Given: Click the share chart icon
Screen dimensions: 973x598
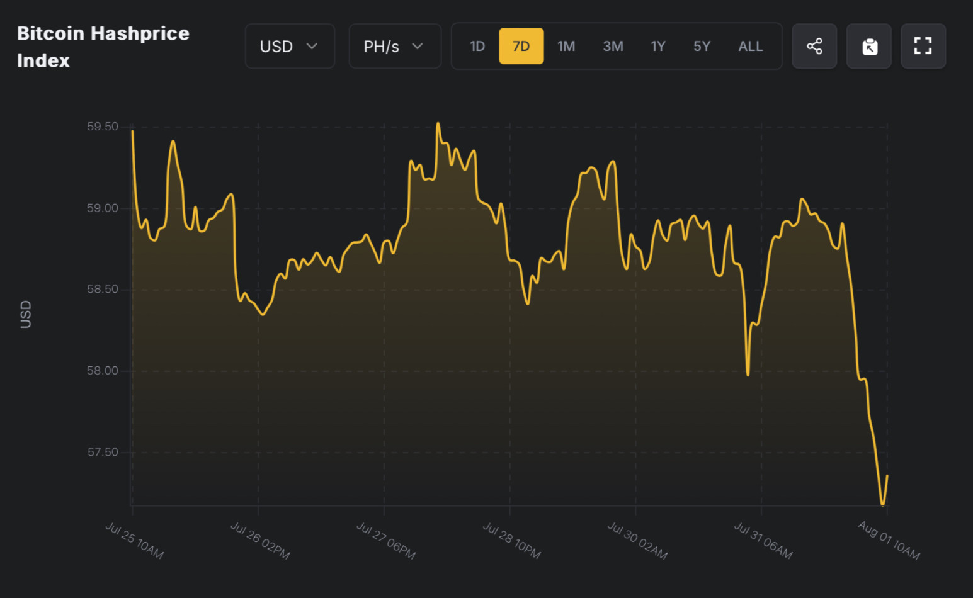Looking at the screenshot, I should (x=814, y=46).
